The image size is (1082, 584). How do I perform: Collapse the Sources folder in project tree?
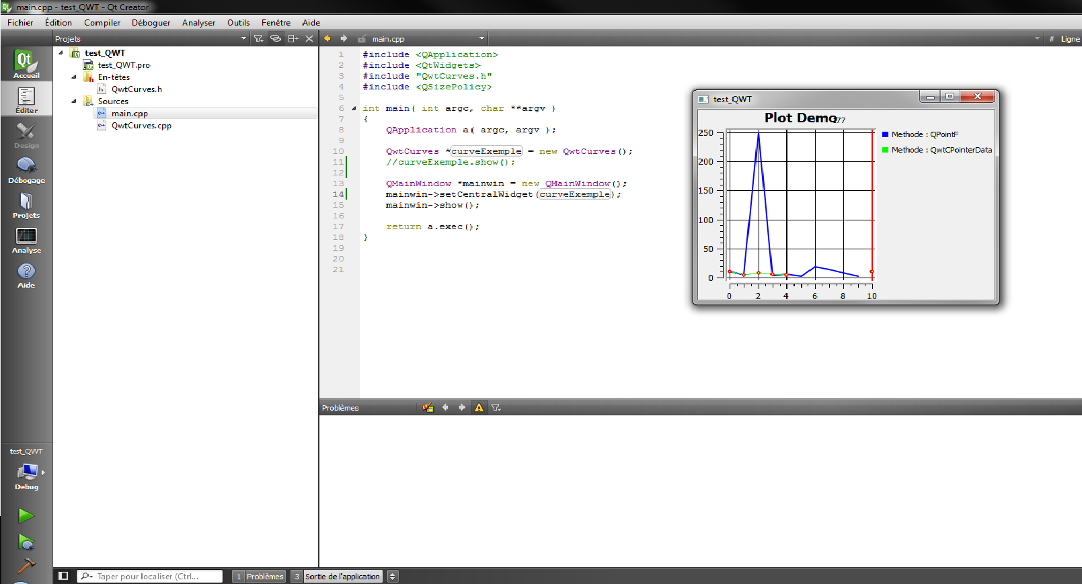click(x=74, y=101)
